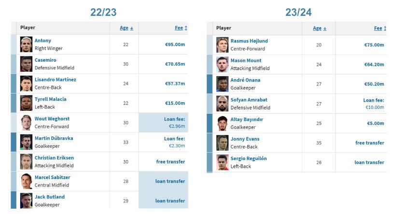Open Lisandro Martínez player profile link
This screenshot has height=214, width=396.
[x=56, y=80]
